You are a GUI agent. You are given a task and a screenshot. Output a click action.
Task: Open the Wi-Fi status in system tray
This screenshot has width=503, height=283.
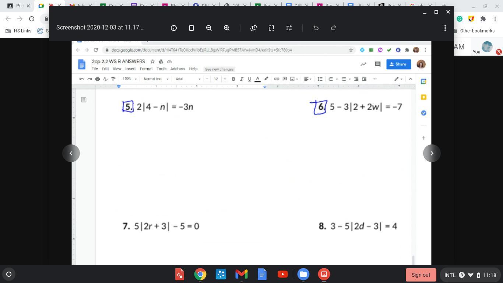click(471, 275)
